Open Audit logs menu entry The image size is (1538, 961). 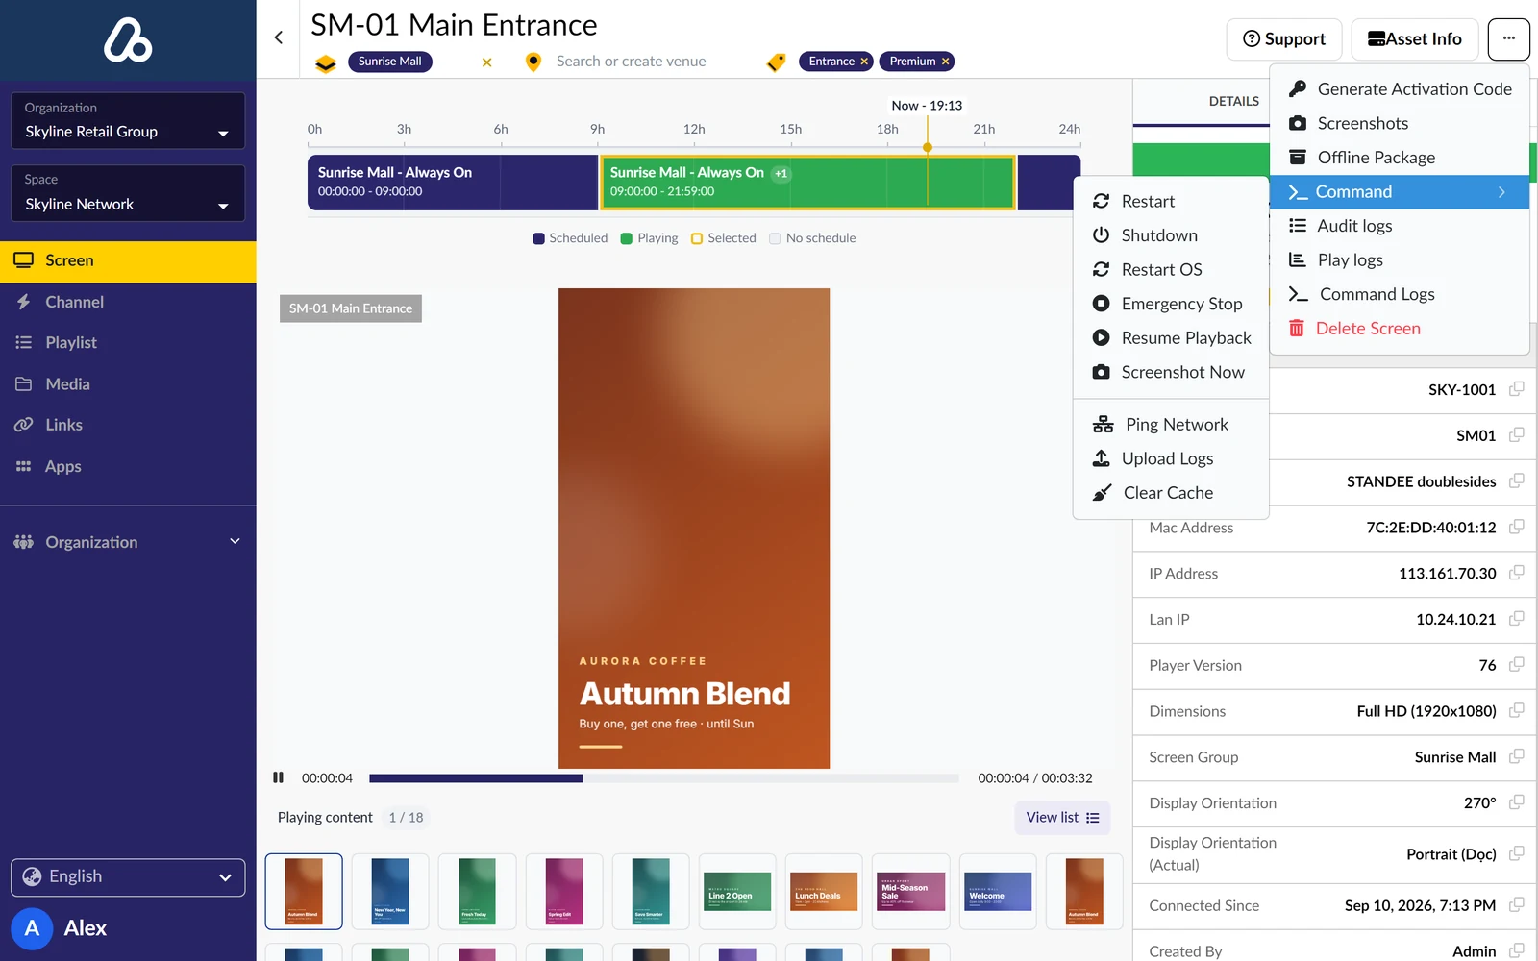click(x=1400, y=226)
